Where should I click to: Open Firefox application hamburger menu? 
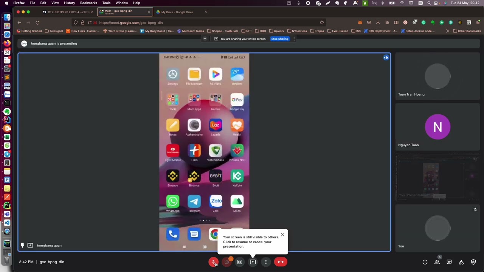click(x=478, y=23)
